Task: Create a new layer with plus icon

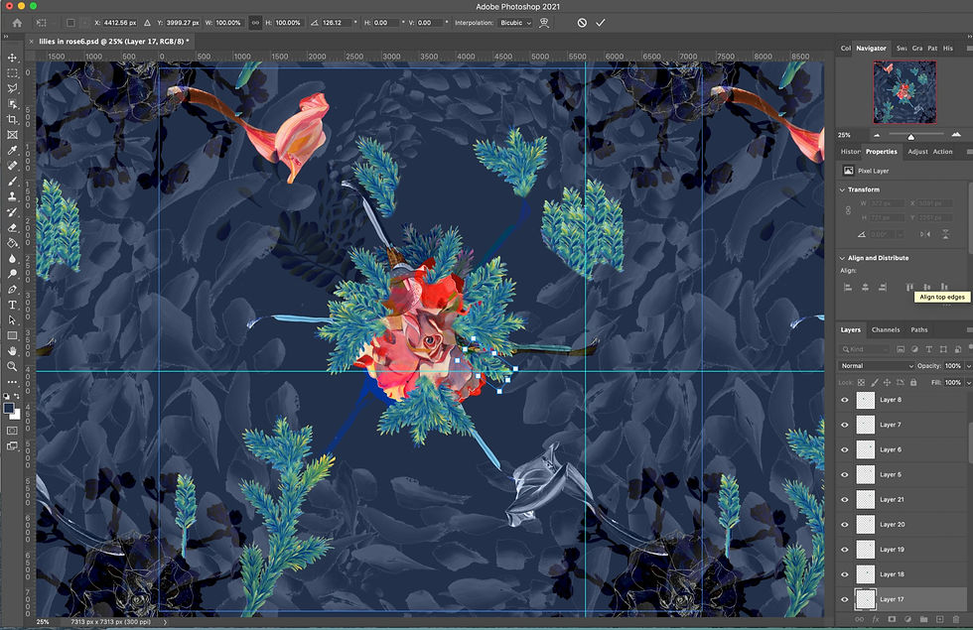Action: pos(939,619)
